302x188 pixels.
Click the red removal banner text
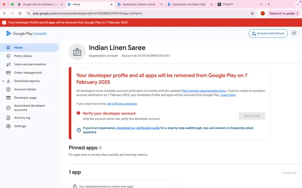(x=68, y=23)
